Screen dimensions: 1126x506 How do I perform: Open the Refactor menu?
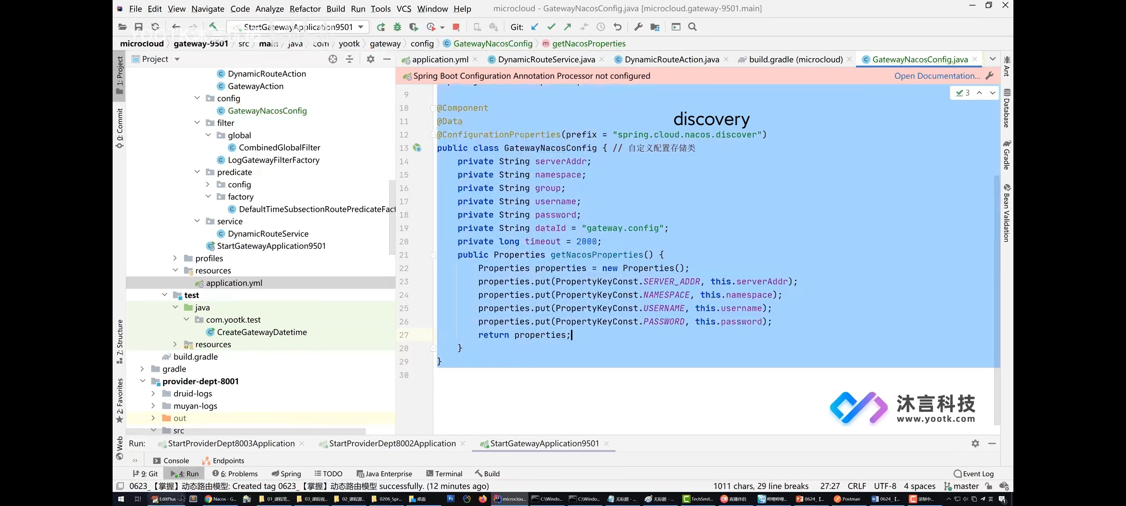click(305, 9)
